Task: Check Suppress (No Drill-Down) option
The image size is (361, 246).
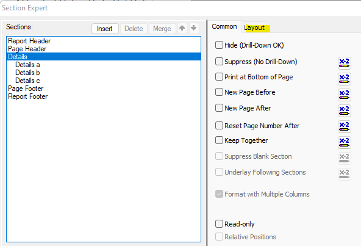Action: click(x=219, y=62)
